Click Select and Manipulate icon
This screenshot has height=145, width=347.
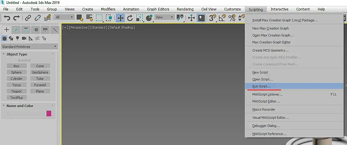click(191, 18)
